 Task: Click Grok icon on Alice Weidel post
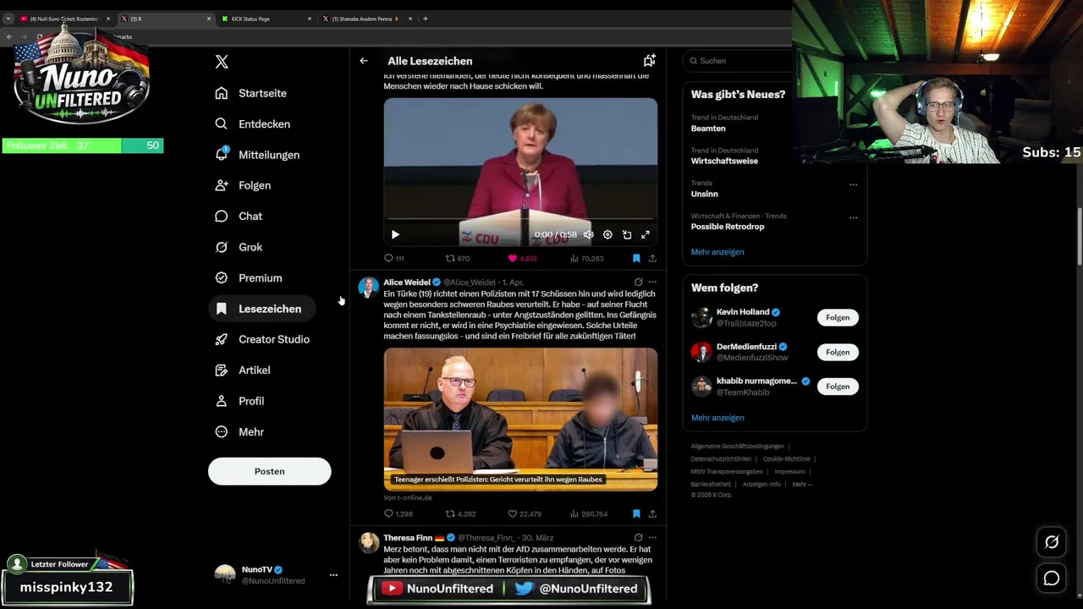(x=638, y=282)
